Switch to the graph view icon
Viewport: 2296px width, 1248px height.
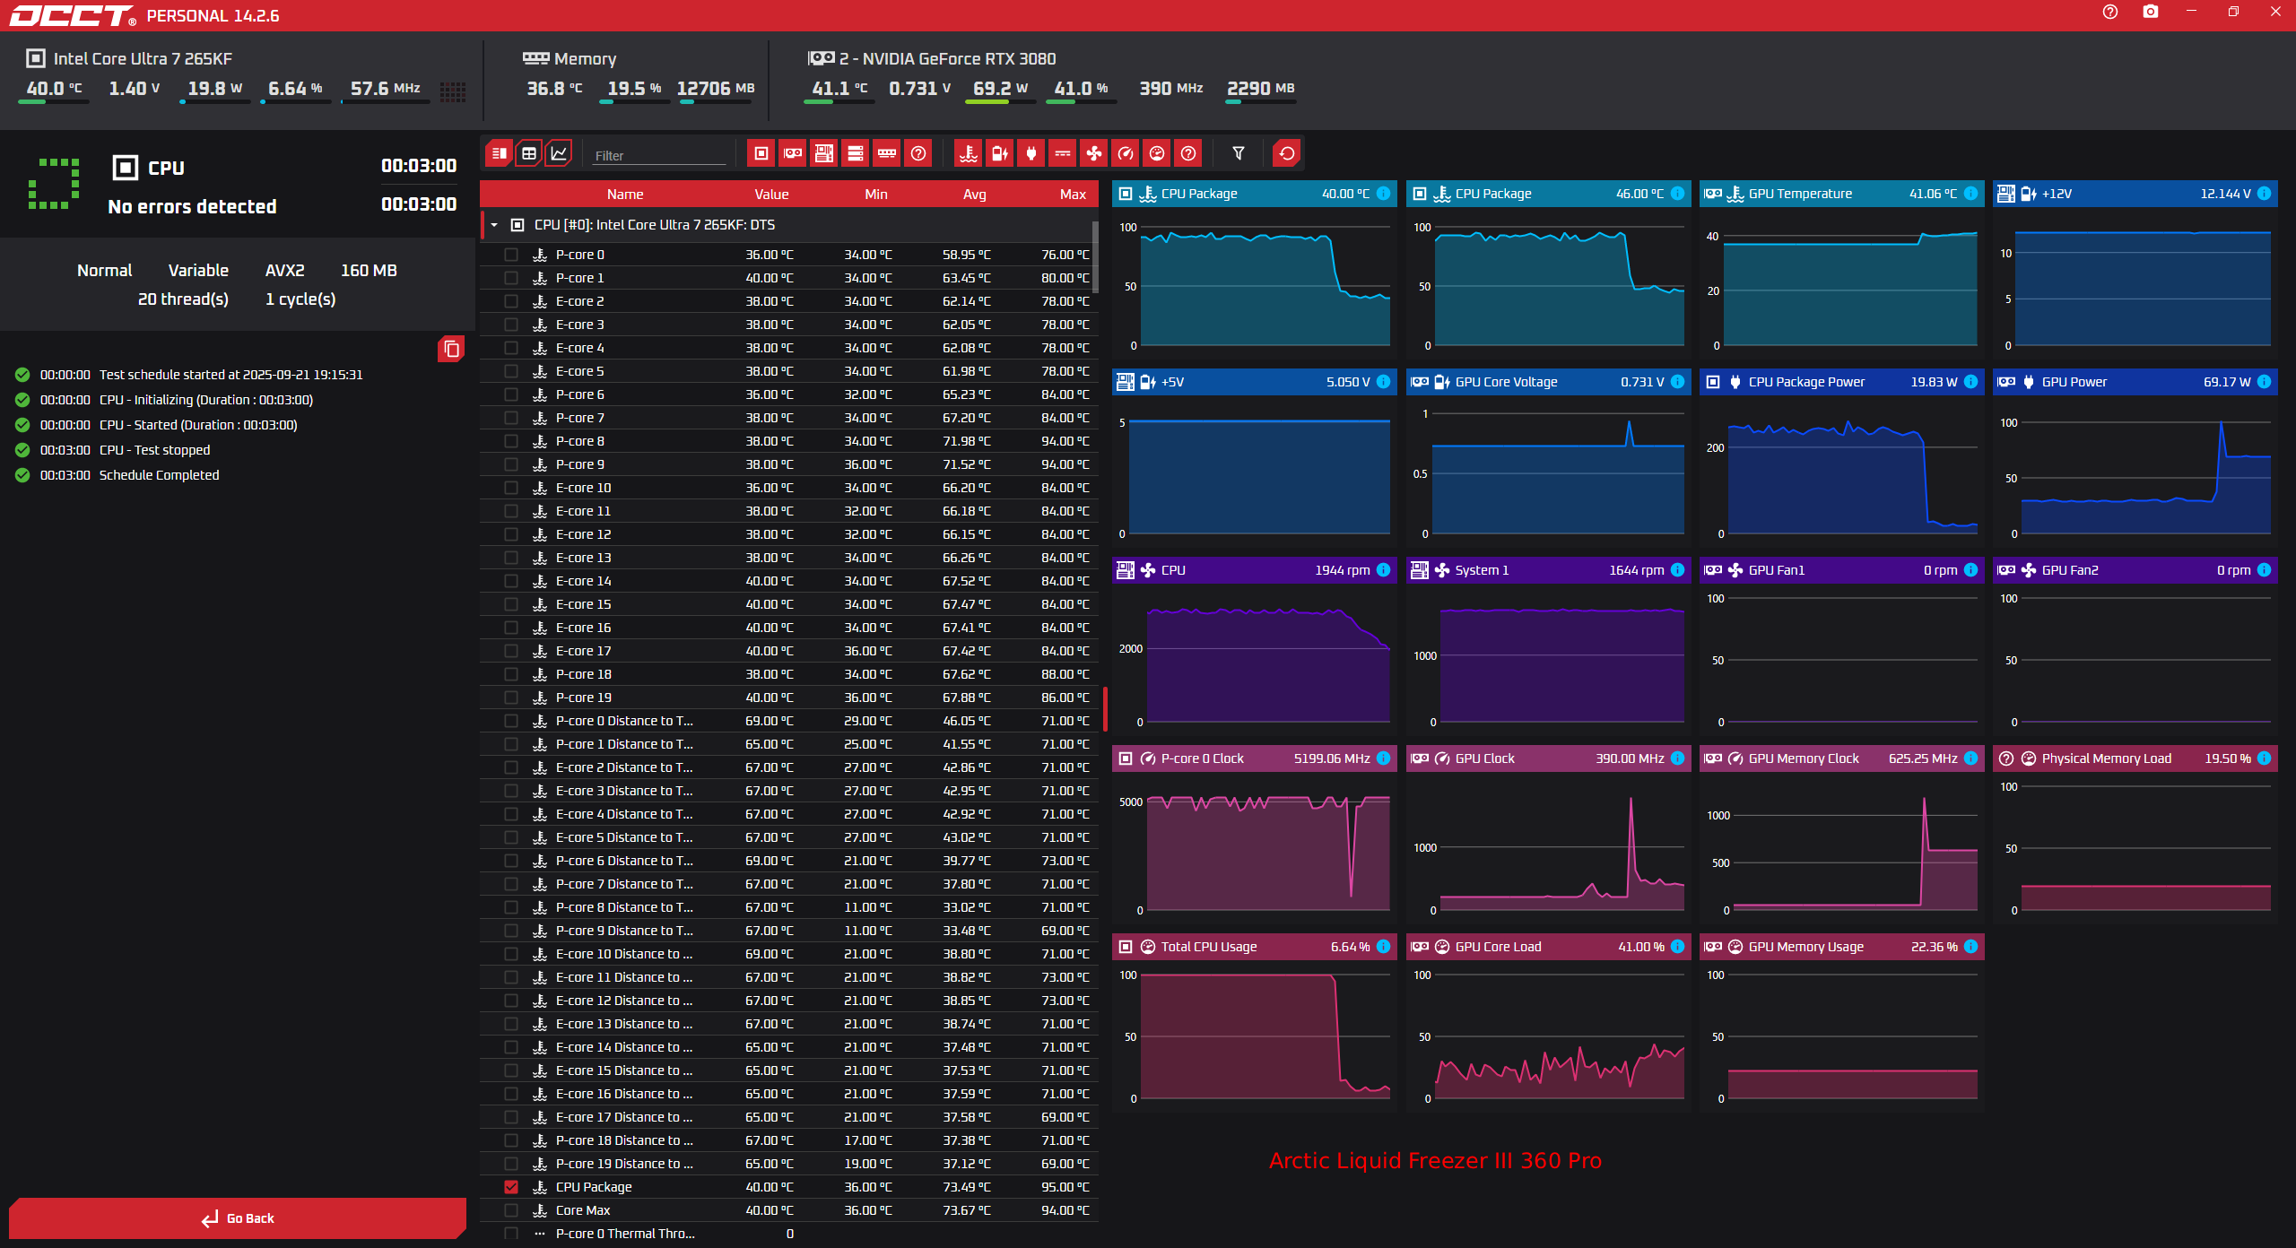tap(559, 153)
